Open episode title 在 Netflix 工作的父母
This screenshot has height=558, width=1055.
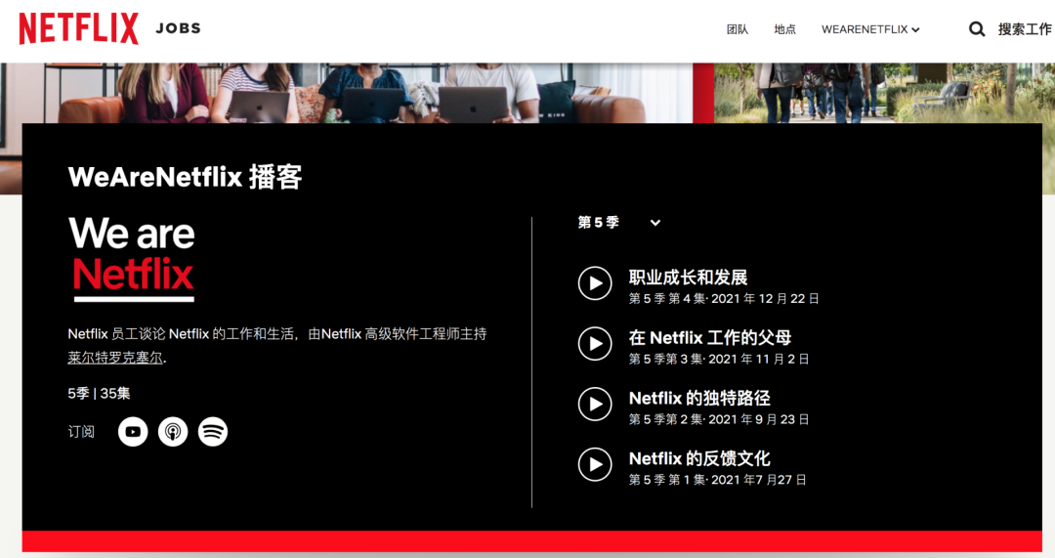710,337
